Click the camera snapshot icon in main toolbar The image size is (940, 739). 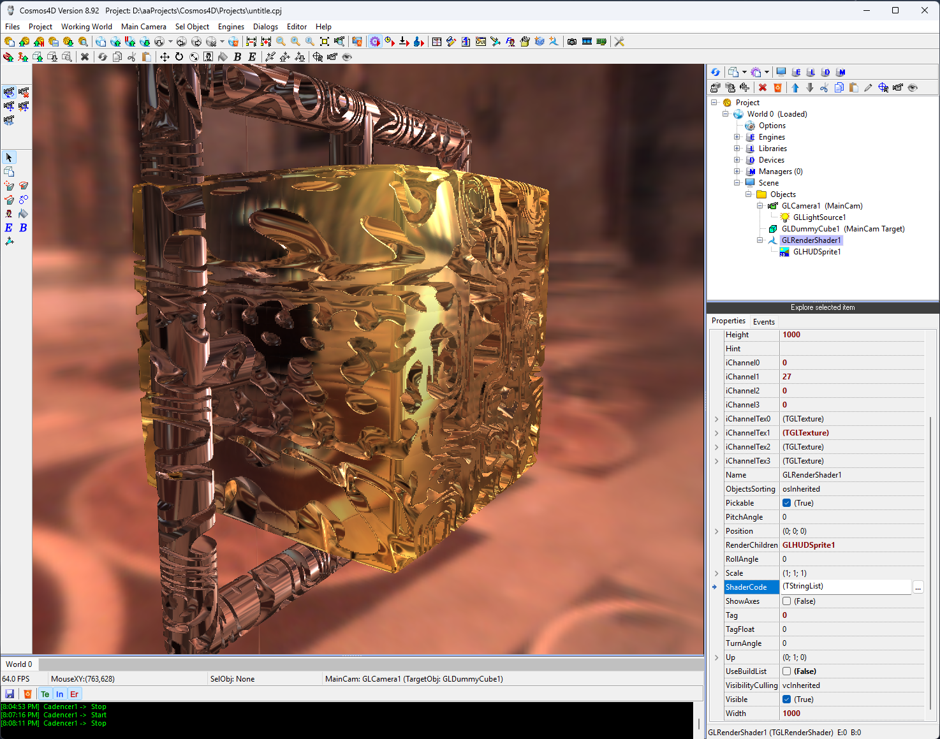coord(572,41)
